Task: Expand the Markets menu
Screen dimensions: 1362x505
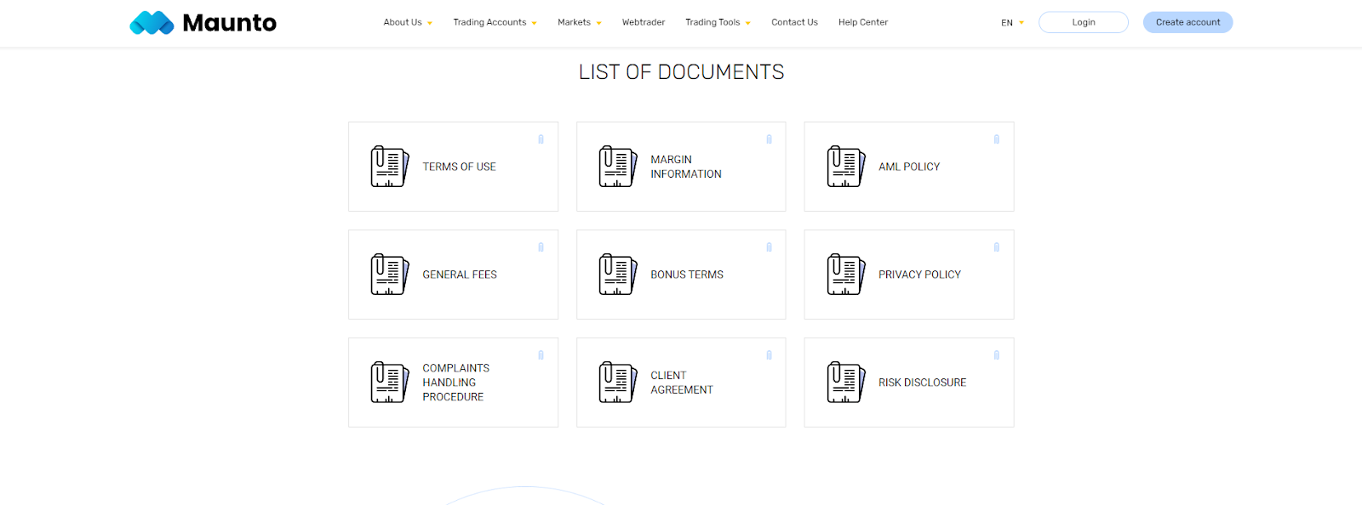Action: [x=580, y=23]
